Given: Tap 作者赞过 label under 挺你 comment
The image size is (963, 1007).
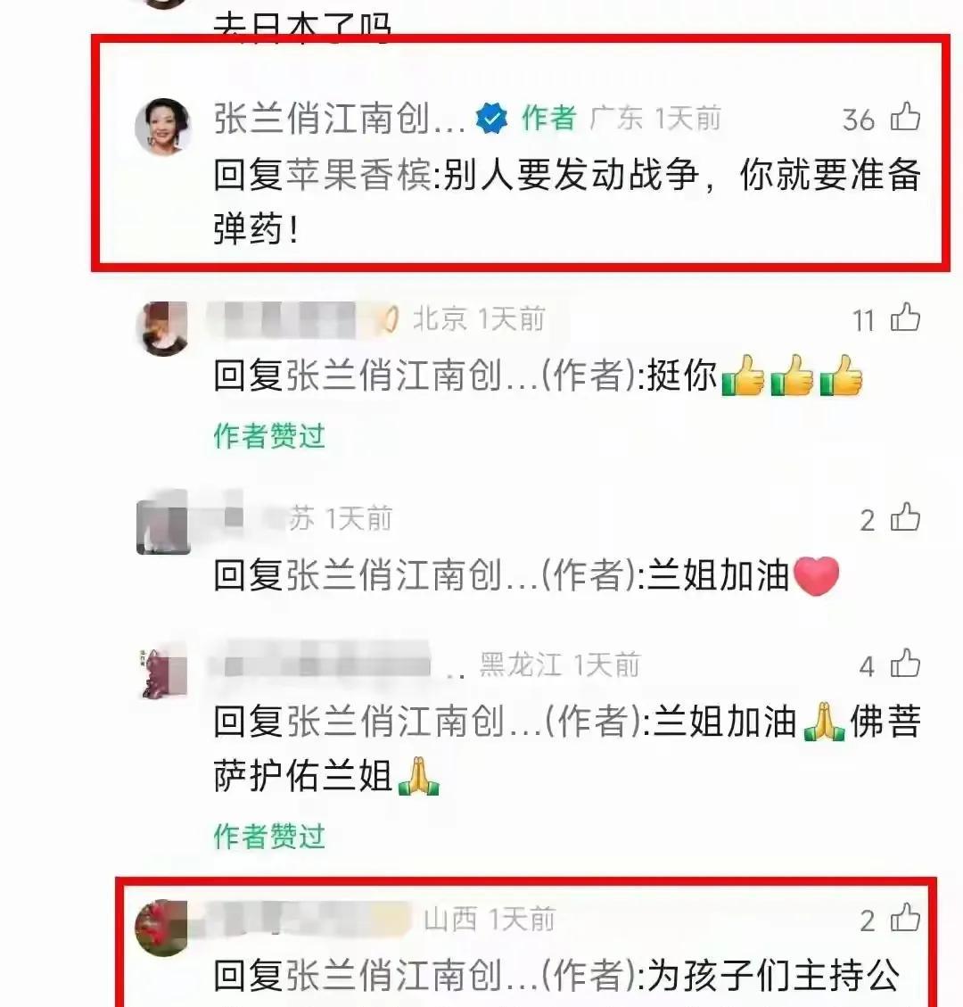Looking at the screenshot, I should (269, 436).
